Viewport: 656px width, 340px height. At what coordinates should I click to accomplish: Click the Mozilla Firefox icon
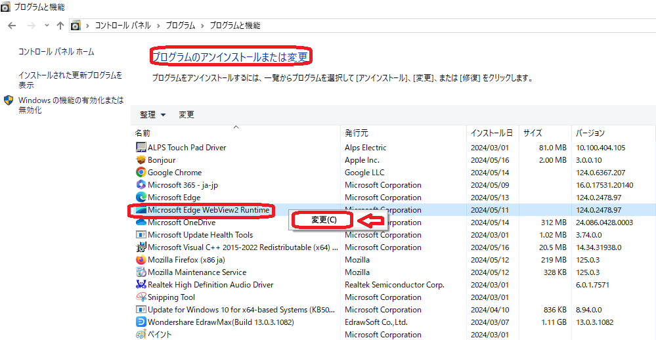(141, 260)
